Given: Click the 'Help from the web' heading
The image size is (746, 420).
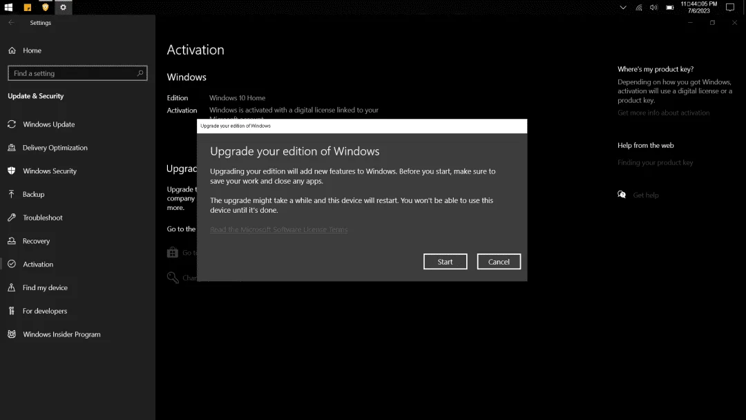Looking at the screenshot, I should [645, 146].
